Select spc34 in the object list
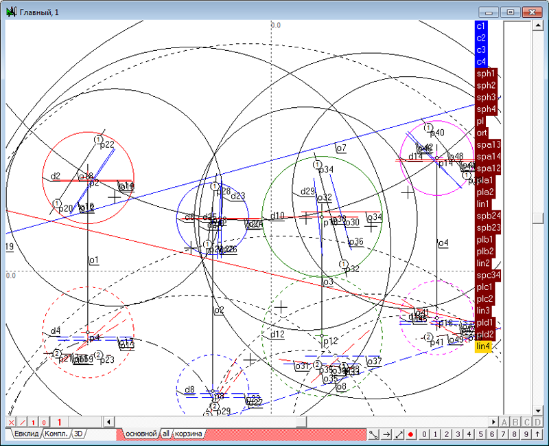The width and height of the screenshot is (549, 446). [x=488, y=276]
